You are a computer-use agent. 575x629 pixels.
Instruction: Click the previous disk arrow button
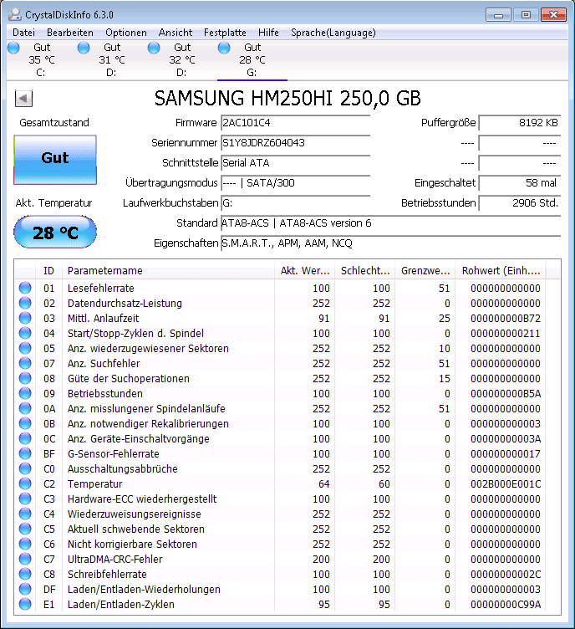pos(23,99)
